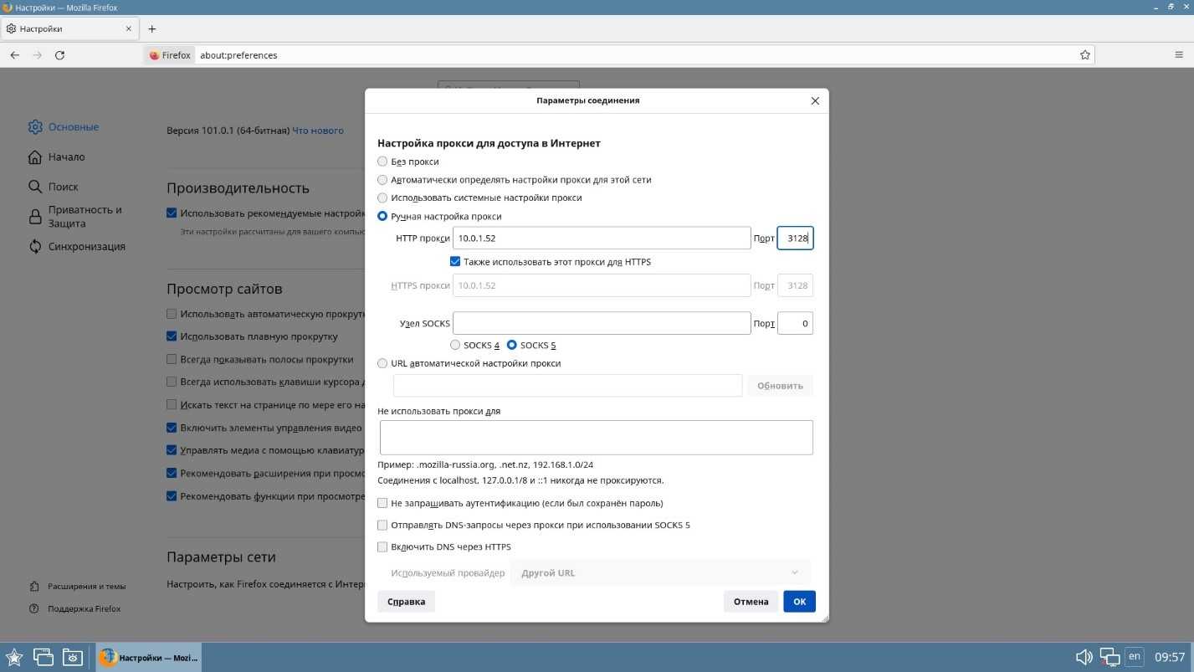Uncheck Также использовать этот прокси для HTTPS
The image size is (1194, 672).
click(455, 262)
